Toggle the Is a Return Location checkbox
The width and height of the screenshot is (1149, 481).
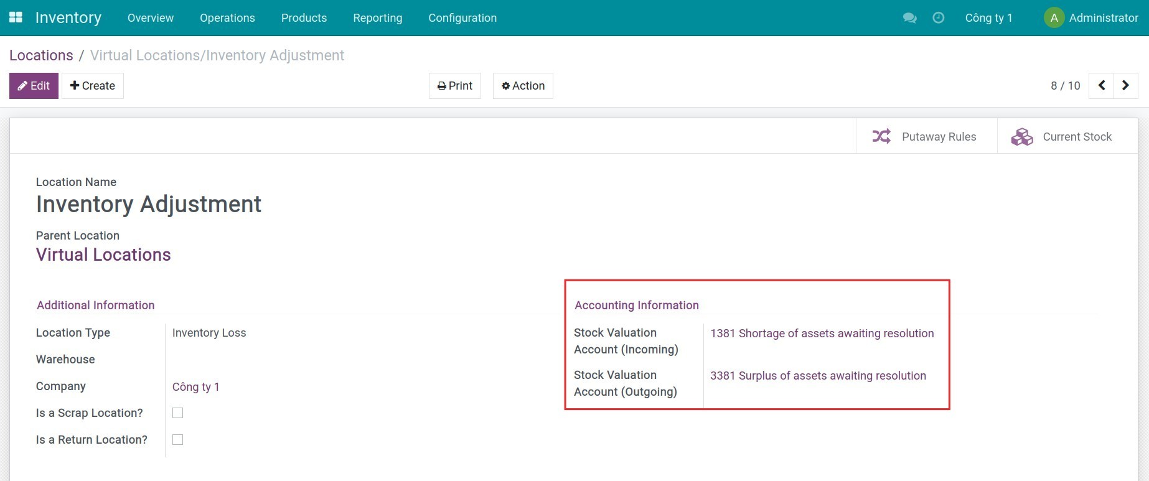point(178,440)
